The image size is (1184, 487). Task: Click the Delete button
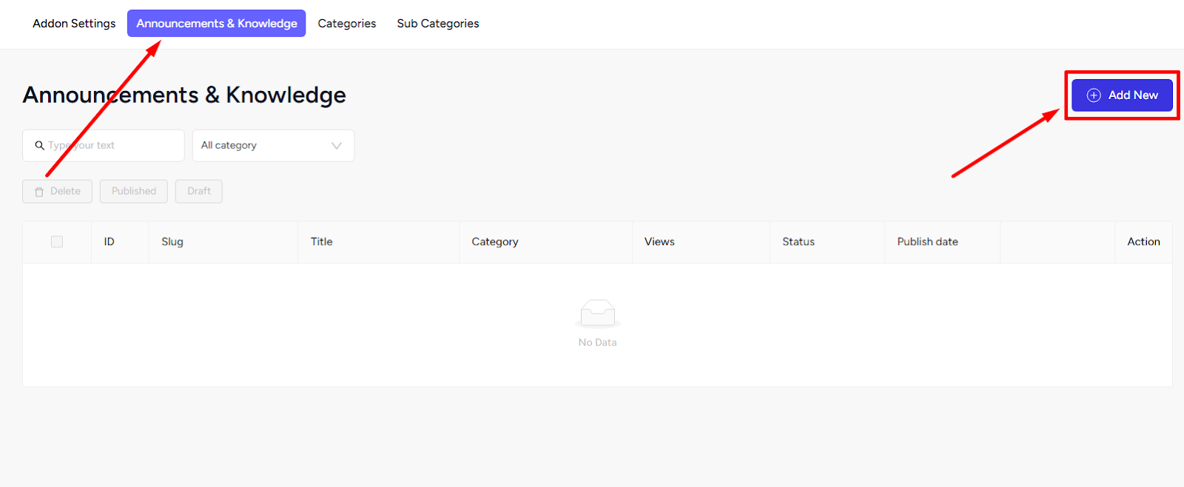click(x=57, y=191)
